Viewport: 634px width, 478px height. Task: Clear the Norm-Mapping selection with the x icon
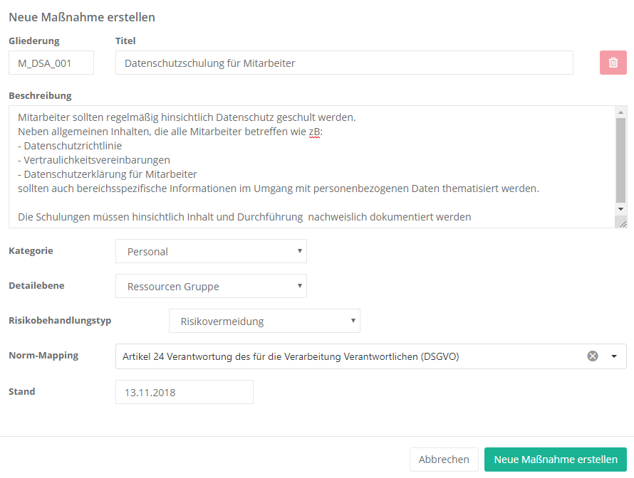point(592,356)
